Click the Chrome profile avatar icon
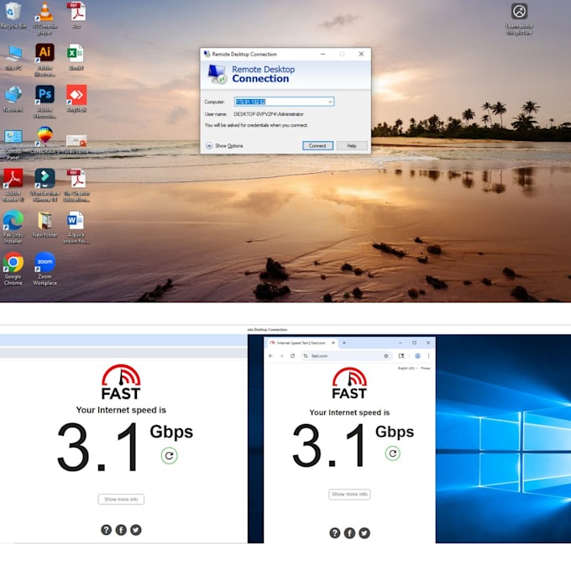The width and height of the screenshot is (571, 571). point(417,356)
